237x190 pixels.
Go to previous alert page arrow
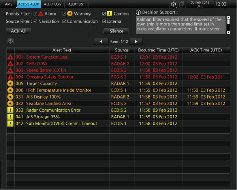point(101,41)
